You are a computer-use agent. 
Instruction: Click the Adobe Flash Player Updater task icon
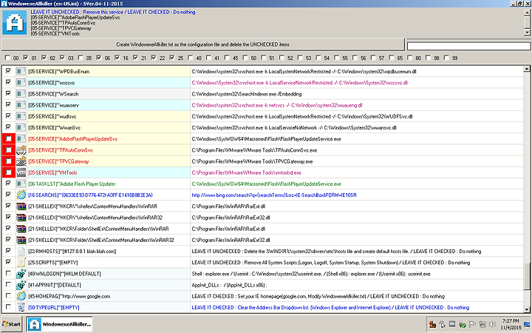click(21, 184)
